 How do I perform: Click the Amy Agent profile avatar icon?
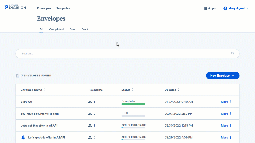[x=225, y=8]
